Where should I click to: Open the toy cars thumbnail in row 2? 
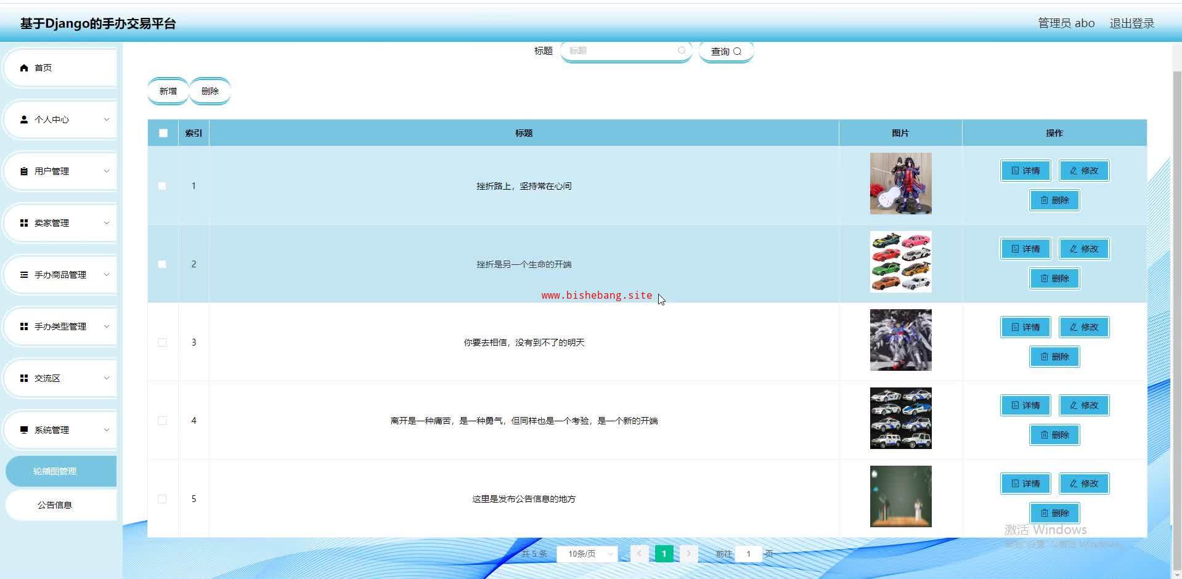tap(901, 262)
